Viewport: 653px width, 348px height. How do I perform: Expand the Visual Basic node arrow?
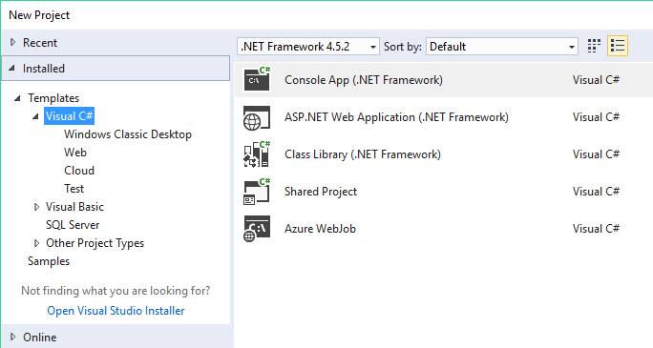pyautogui.click(x=36, y=207)
